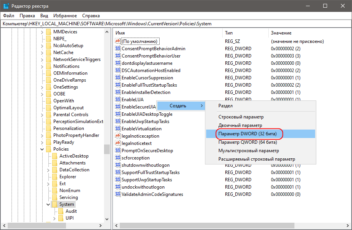Open the Справка menu
The height and width of the screenshot is (230, 352).
[x=91, y=16]
